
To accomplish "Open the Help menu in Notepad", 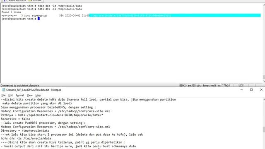I will [x=38, y=95].
